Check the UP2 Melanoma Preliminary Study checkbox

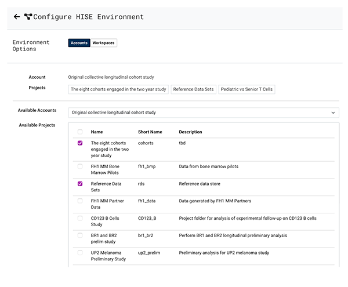tap(80, 253)
